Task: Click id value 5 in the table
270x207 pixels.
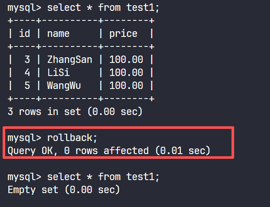Action: pyautogui.click(x=27, y=85)
